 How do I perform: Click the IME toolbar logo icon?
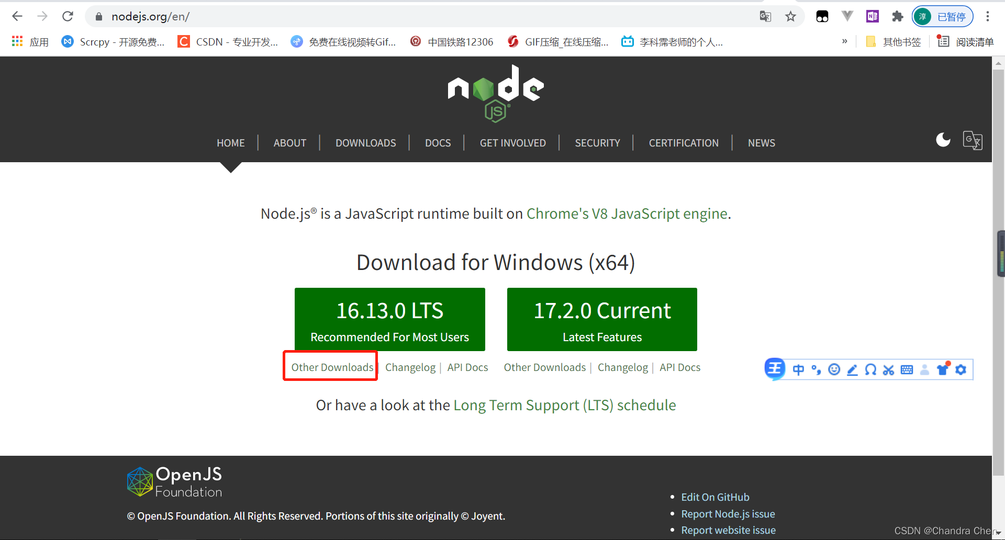point(775,369)
